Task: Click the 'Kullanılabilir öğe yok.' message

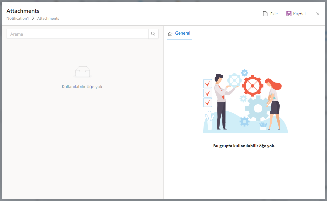Action: 83,86
